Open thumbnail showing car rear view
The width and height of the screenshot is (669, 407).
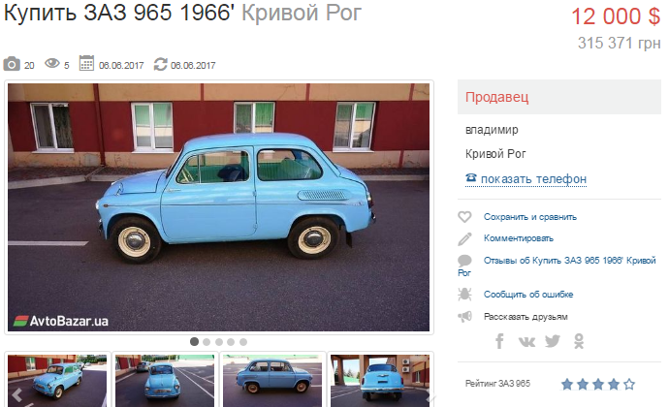tap(380, 381)
